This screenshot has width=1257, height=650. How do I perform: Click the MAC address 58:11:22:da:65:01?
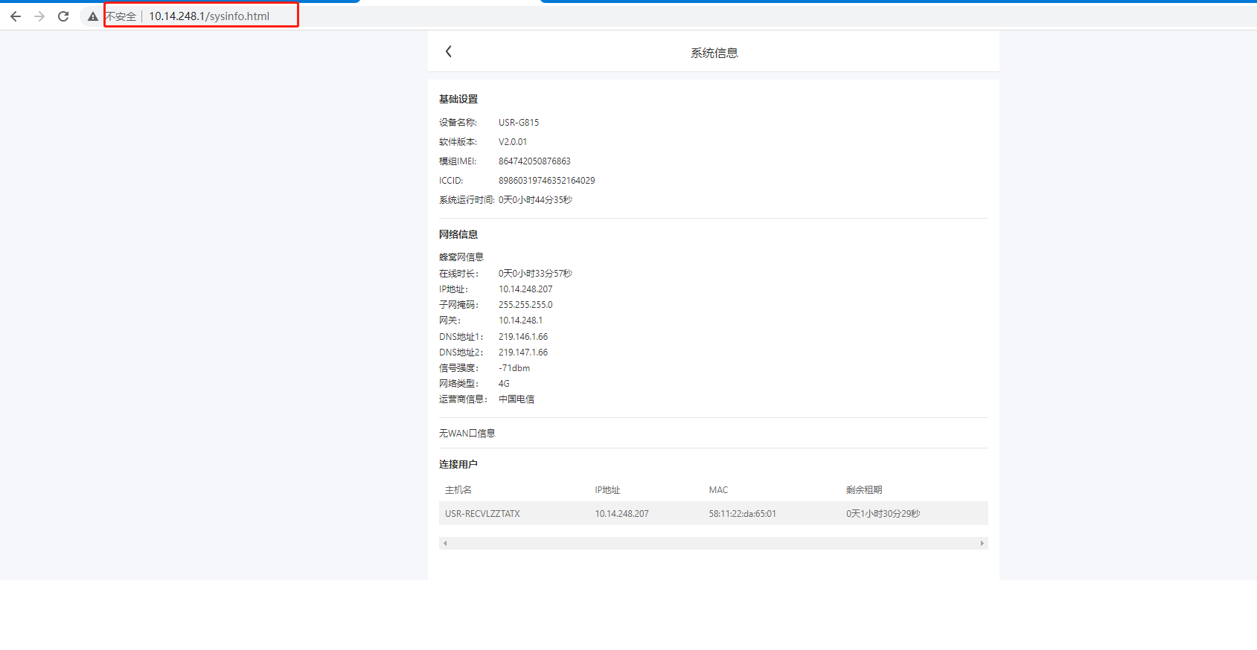(x=742, y=514)
